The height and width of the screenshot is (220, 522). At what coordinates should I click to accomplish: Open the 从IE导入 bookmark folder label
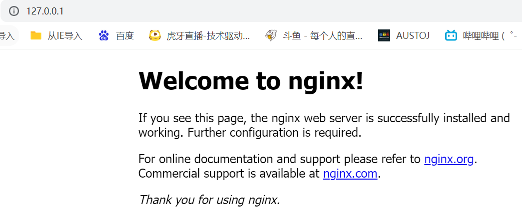(64, 35)
